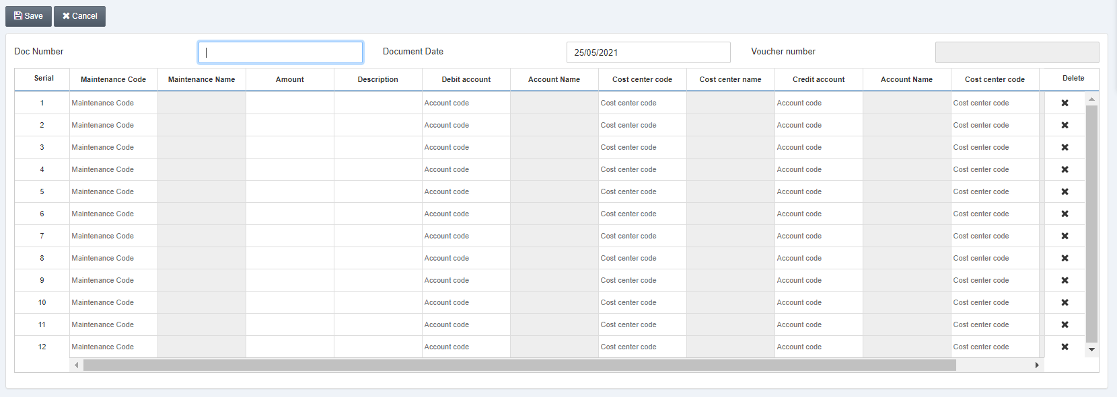The height and width of the screenshot is (397, 1117).
Task: Click credit Cost center code field in row 4
Action: coord(995,169)
